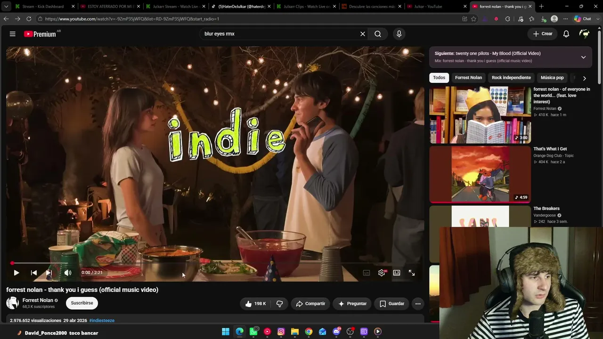This screenshot has height=339, width=603.
Task: Open video player settings gear
Action: point(382,273)
